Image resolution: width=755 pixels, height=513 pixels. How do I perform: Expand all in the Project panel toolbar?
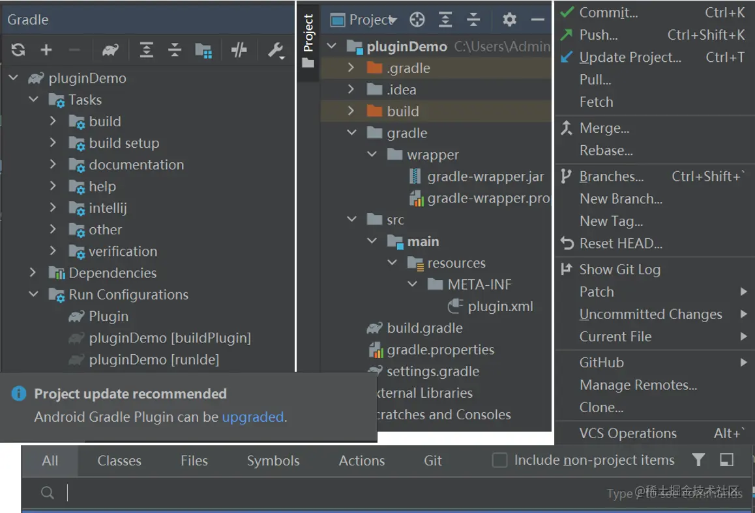pyautogui.click(x=445, y=20)
